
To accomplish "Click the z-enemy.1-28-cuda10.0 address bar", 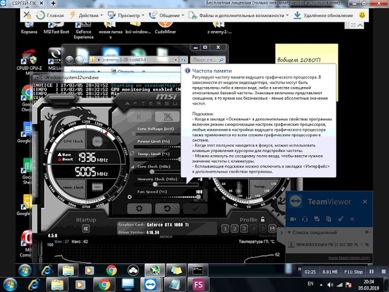I will point(134,60).
